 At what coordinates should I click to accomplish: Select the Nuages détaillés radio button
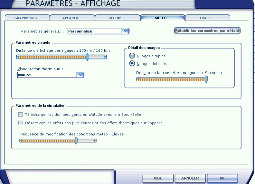(x=132, y=63)
